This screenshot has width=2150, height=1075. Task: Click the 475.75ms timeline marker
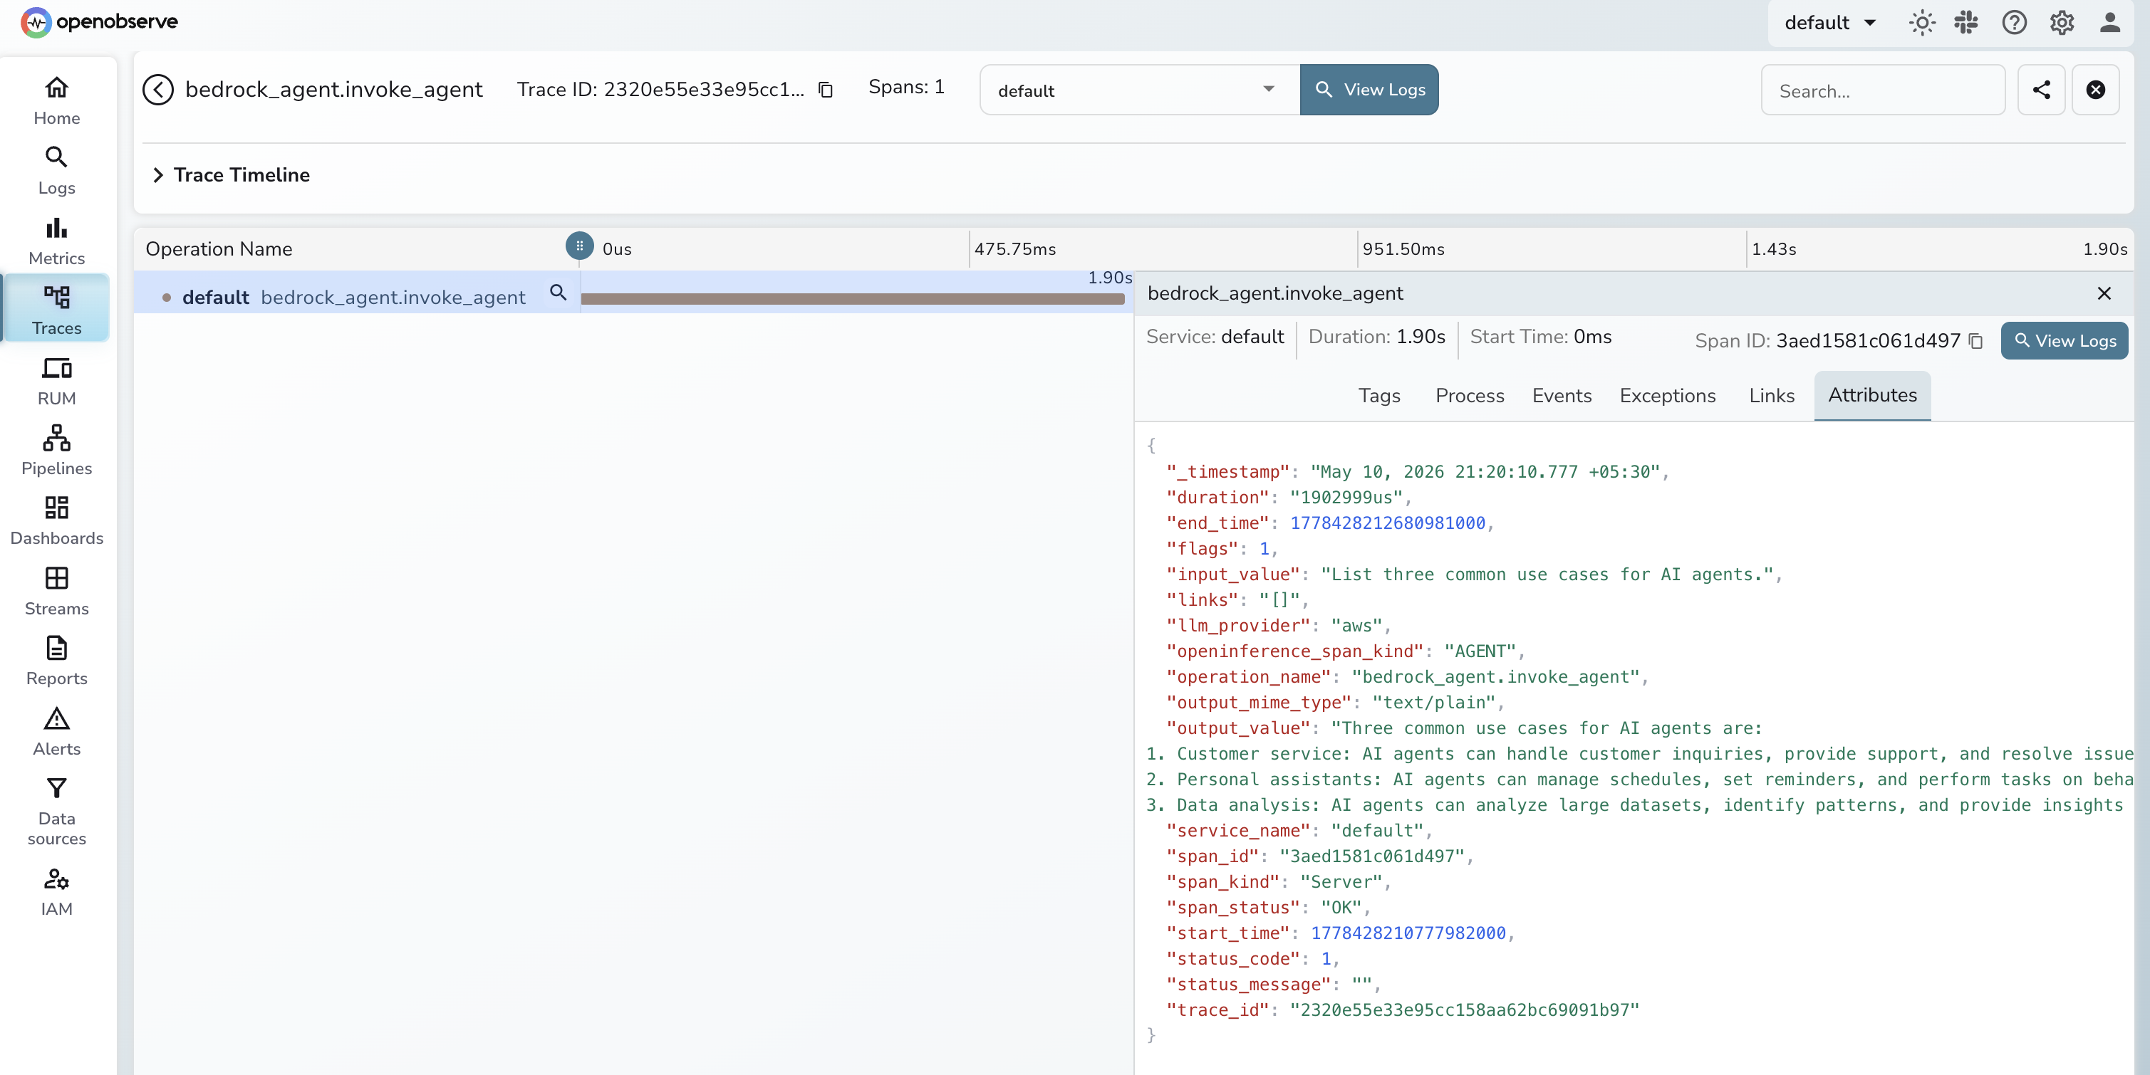tap(1015, 248)
